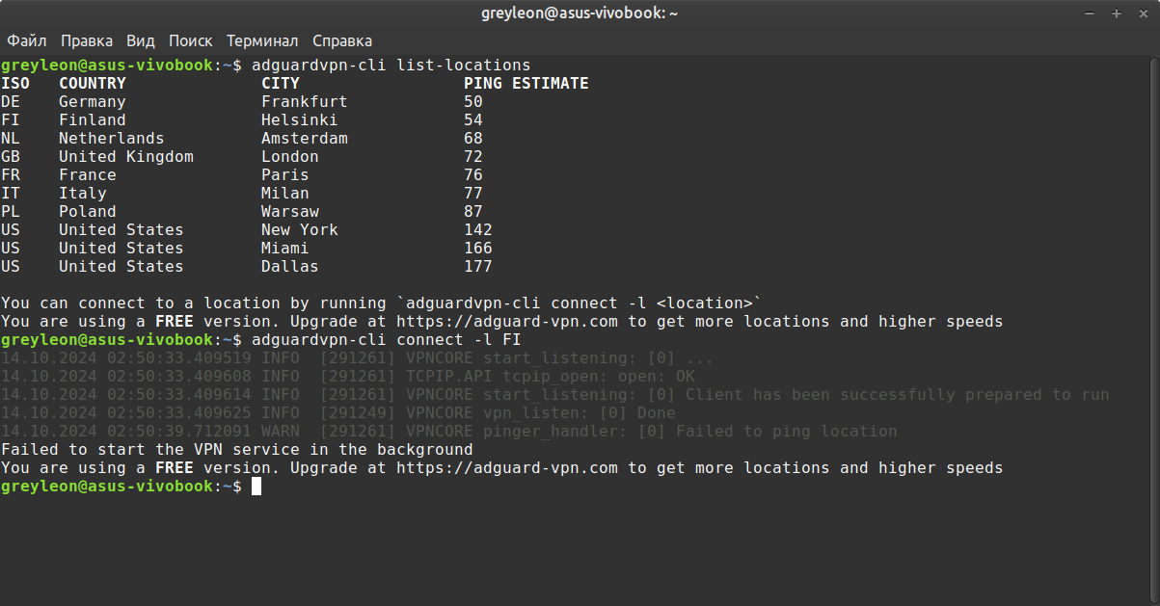The width and height of the screenshot is (1160, 606).
Task: Open the Терминал menu
Action: pos(262,41)
